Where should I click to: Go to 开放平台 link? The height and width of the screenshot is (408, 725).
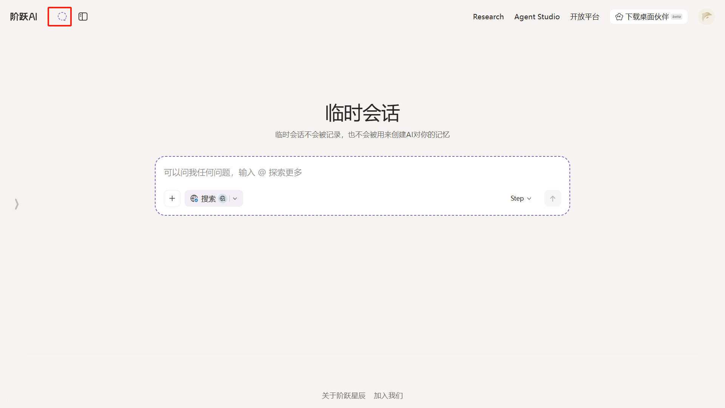point(585,17)
